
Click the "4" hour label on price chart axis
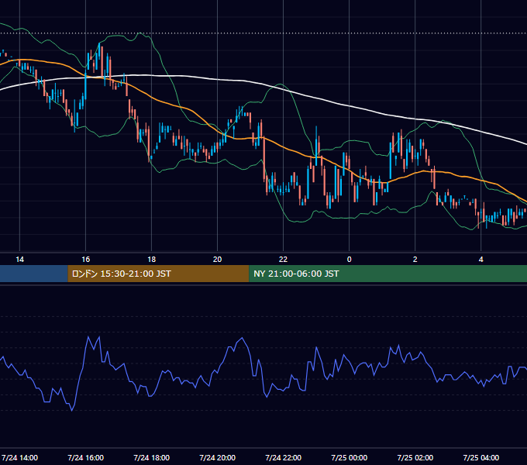tap(481, 260)
